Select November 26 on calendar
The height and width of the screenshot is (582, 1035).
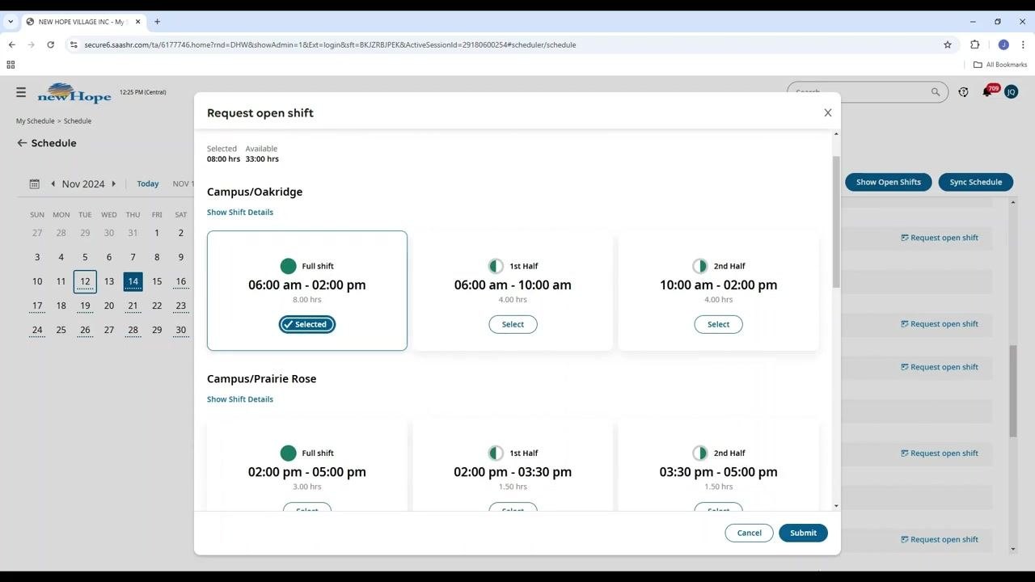85,331
